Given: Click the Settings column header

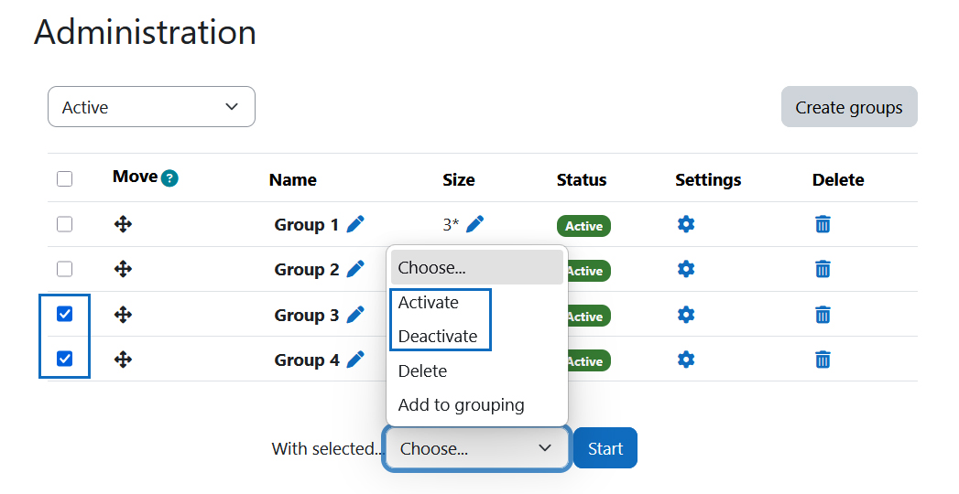Looking at the screenshot, I should pyautogui.click(x=708, y=180).
